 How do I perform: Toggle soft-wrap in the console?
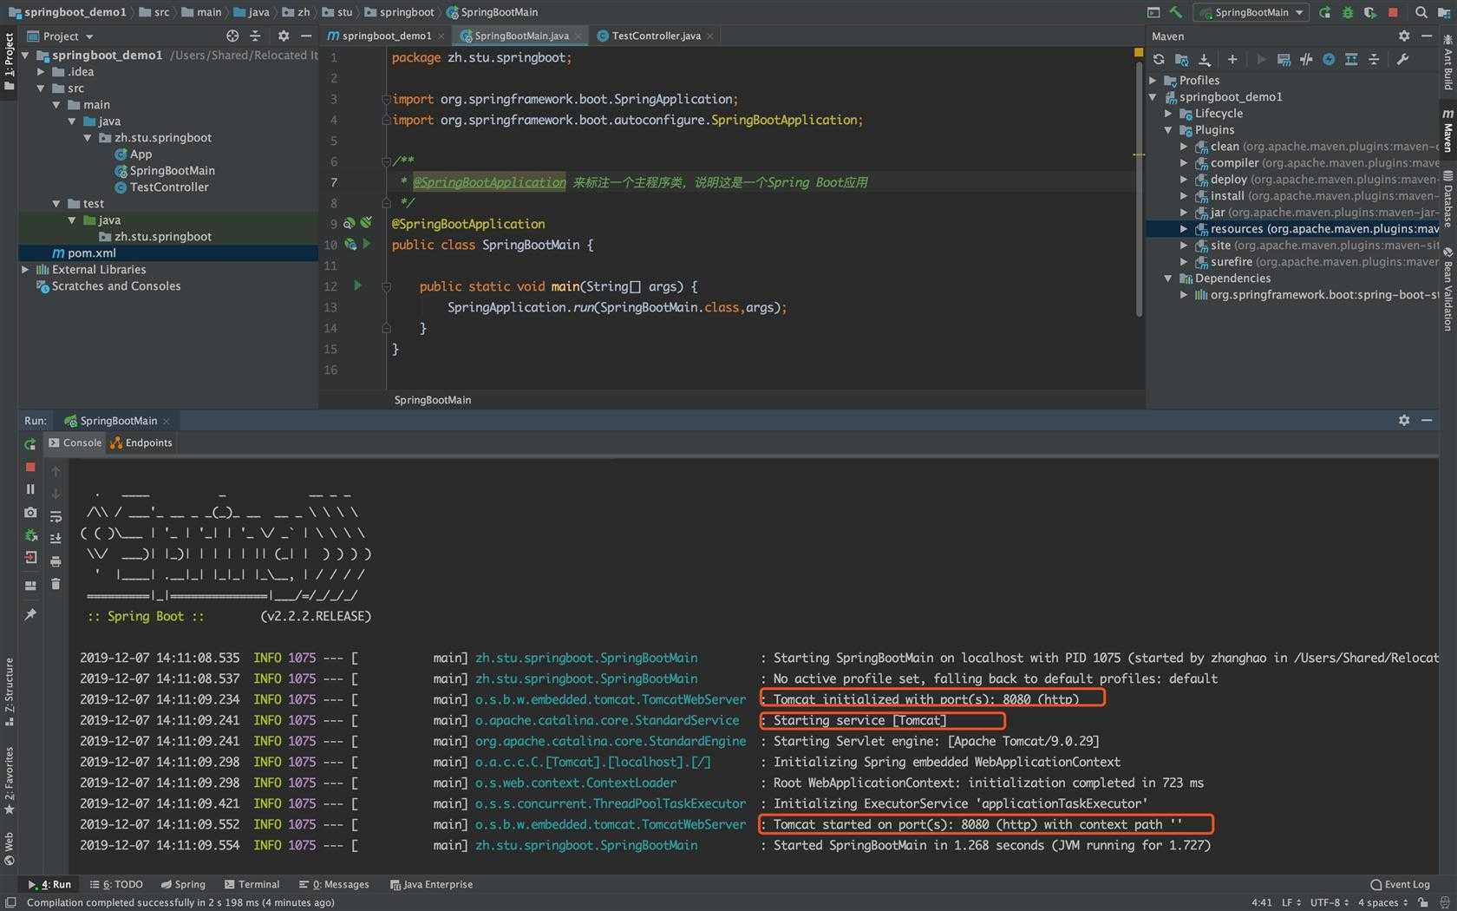point(56,515)
